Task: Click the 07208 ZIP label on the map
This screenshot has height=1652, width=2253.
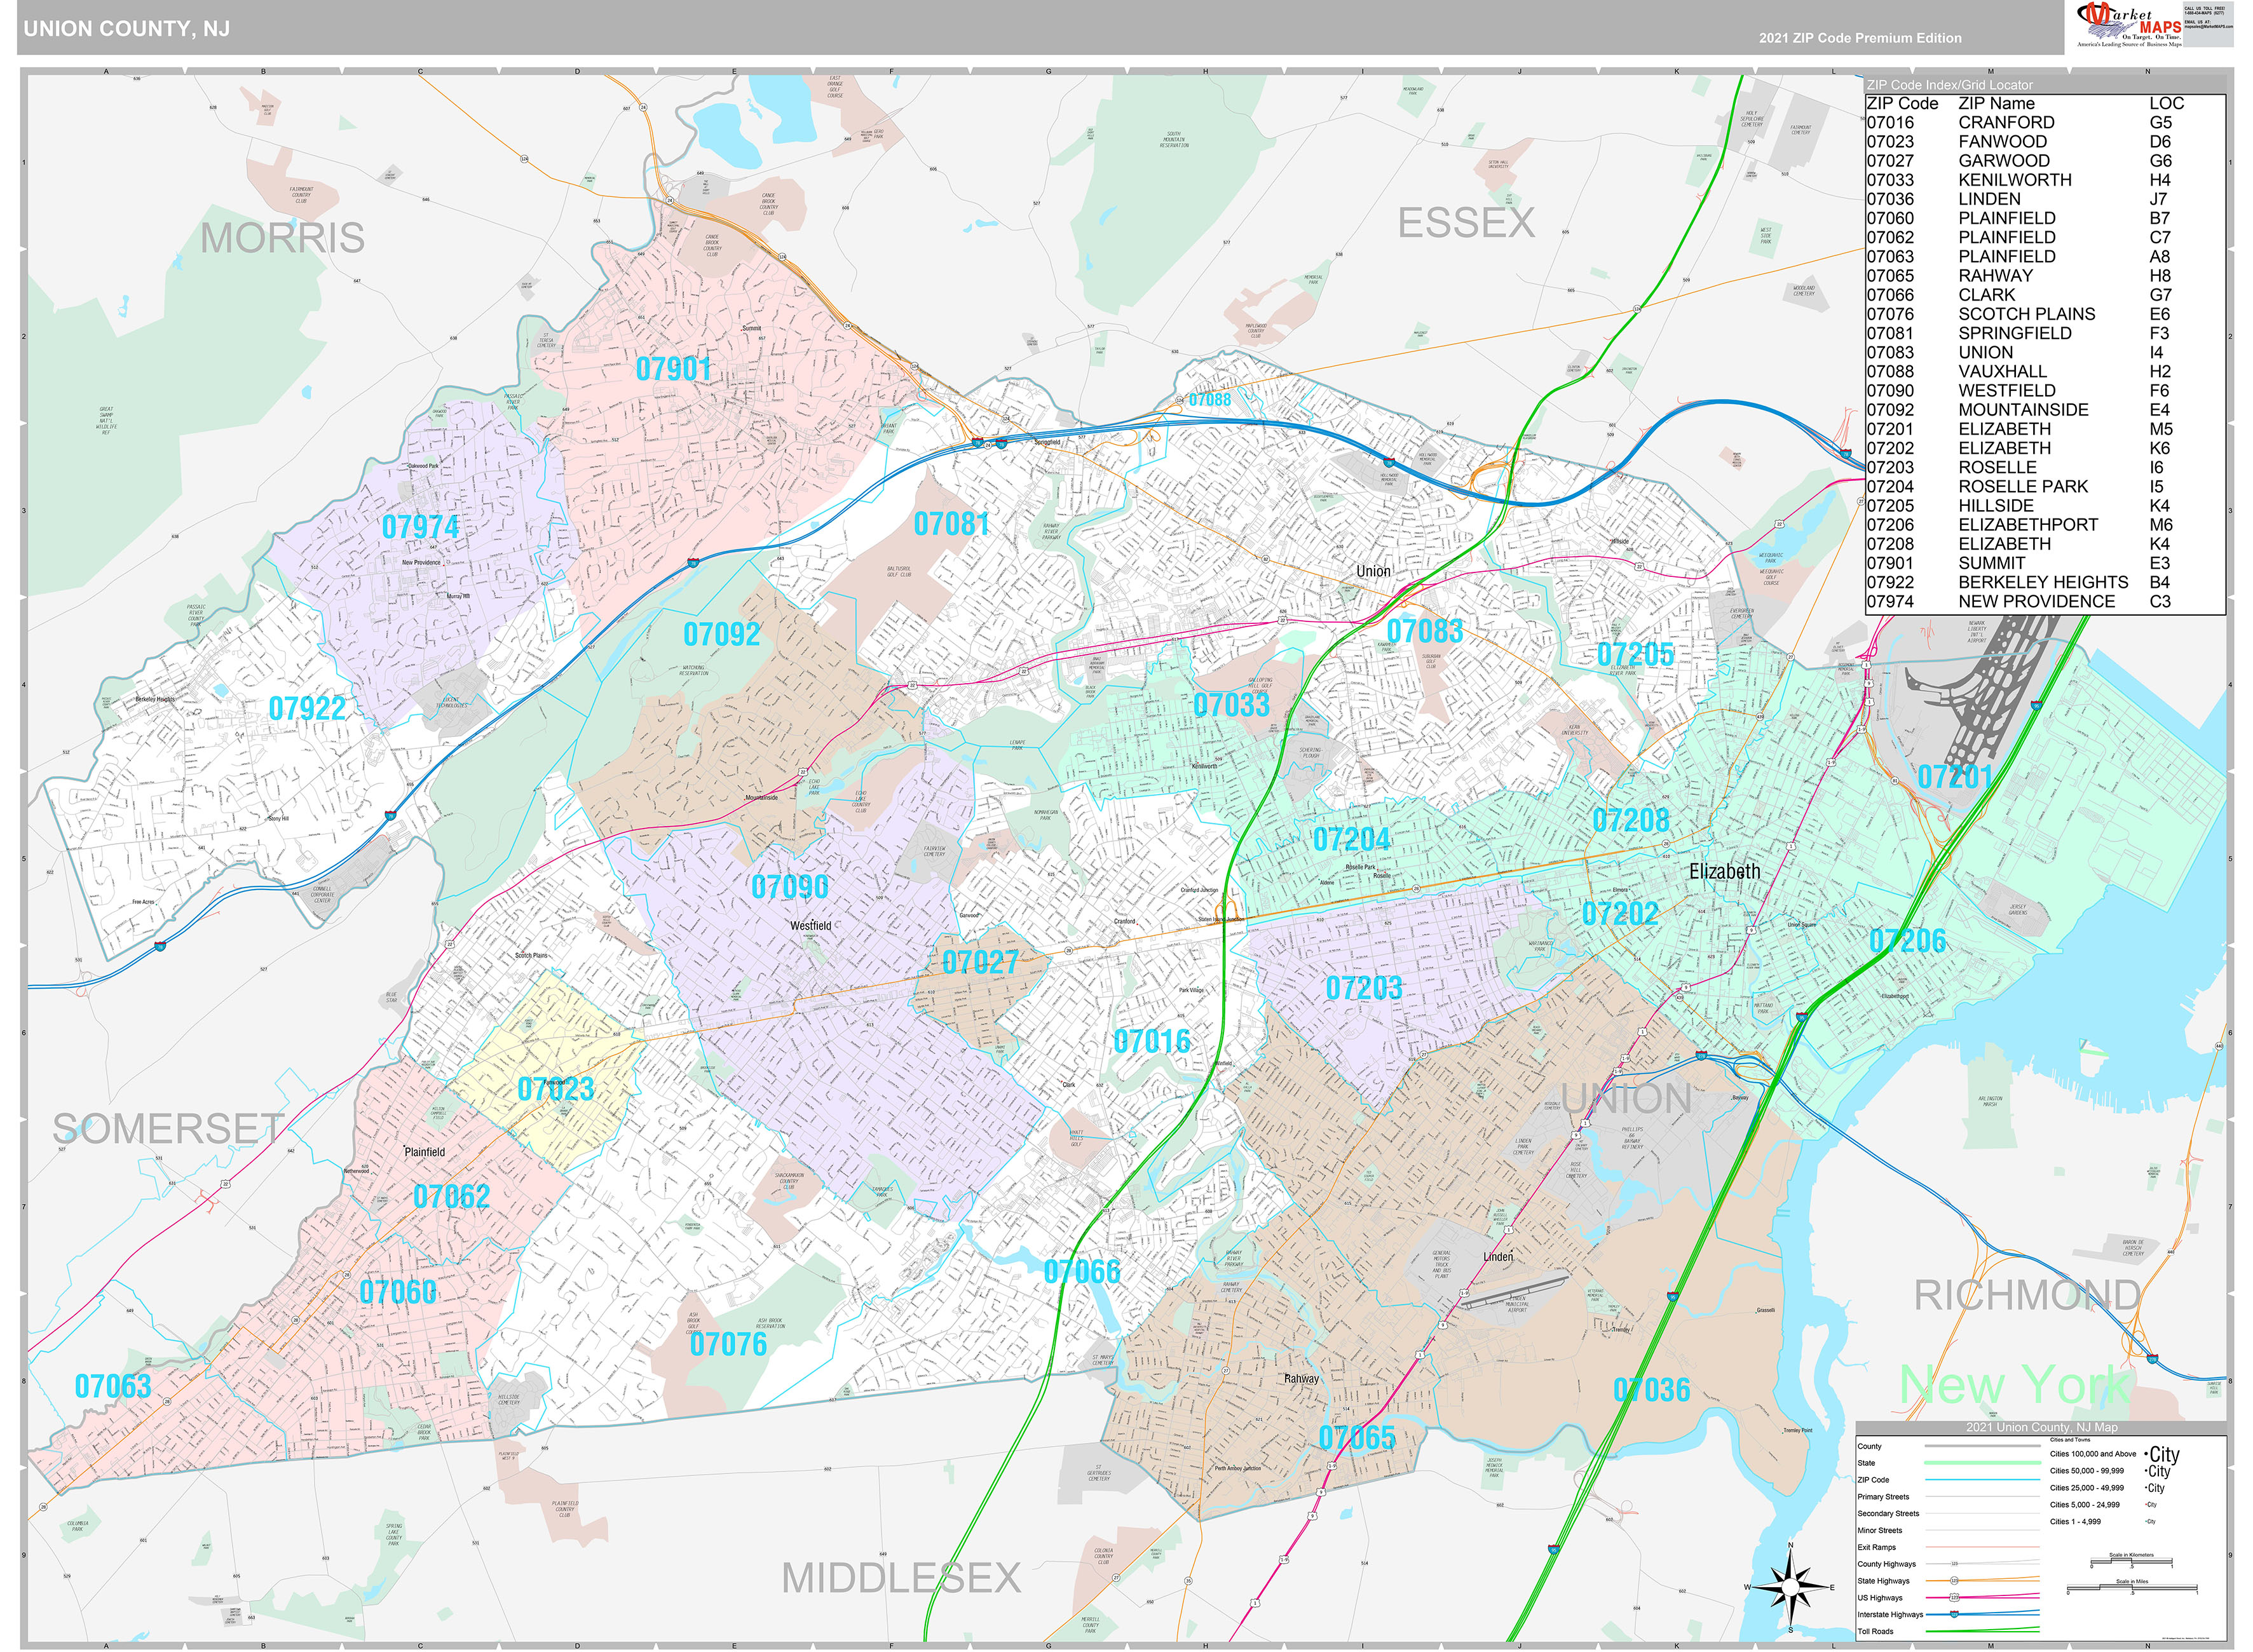Action: tap(1631, 821)
